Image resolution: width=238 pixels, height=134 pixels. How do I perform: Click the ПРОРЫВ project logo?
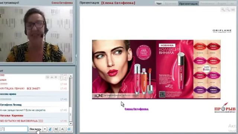[x=225, y=108]
